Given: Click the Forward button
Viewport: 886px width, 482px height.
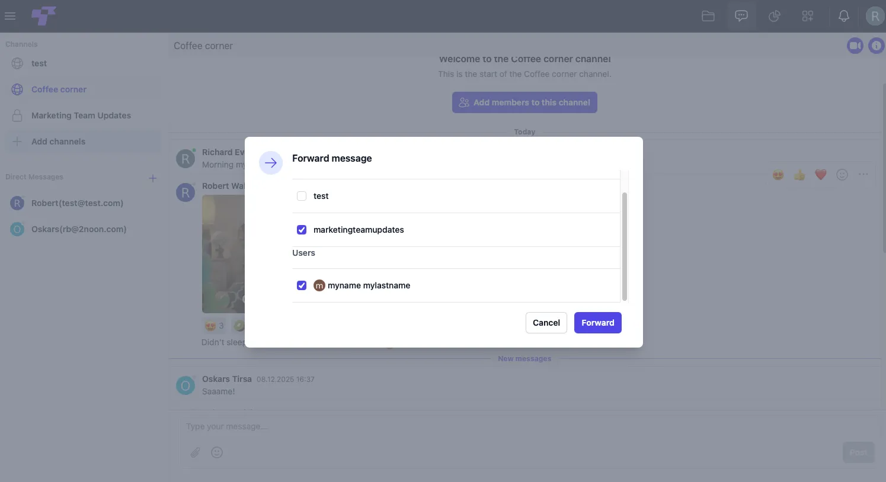Looking at the screenshot, I should [598, 323].
